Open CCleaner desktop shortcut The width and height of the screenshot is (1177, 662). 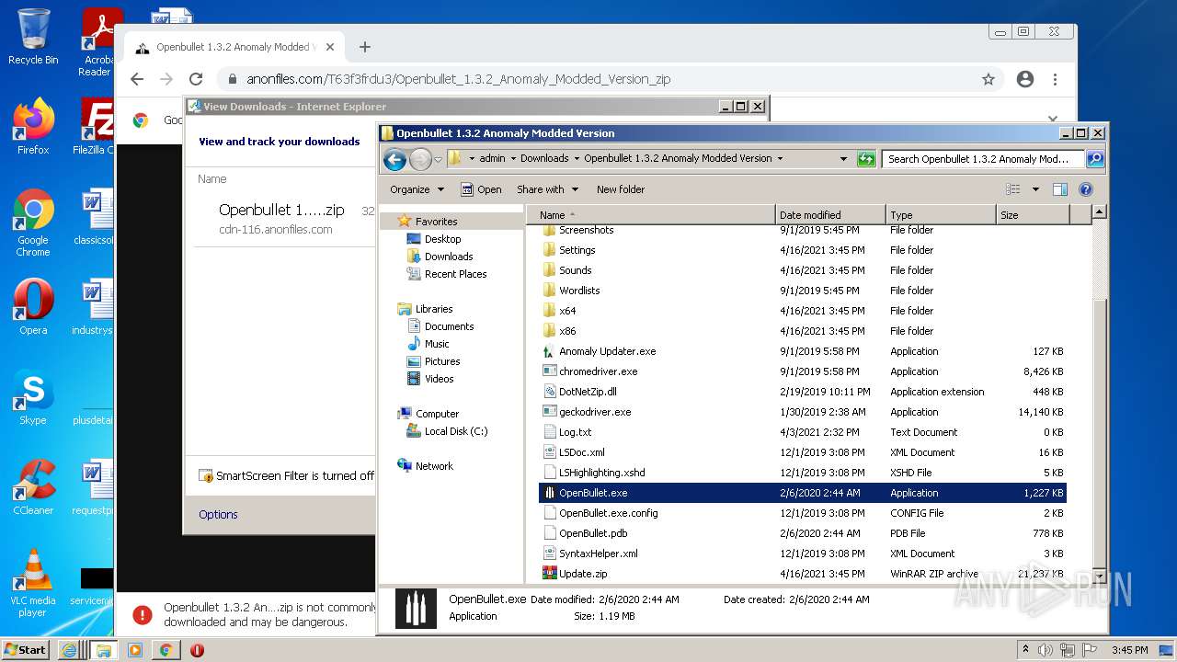tap(33, 487)
